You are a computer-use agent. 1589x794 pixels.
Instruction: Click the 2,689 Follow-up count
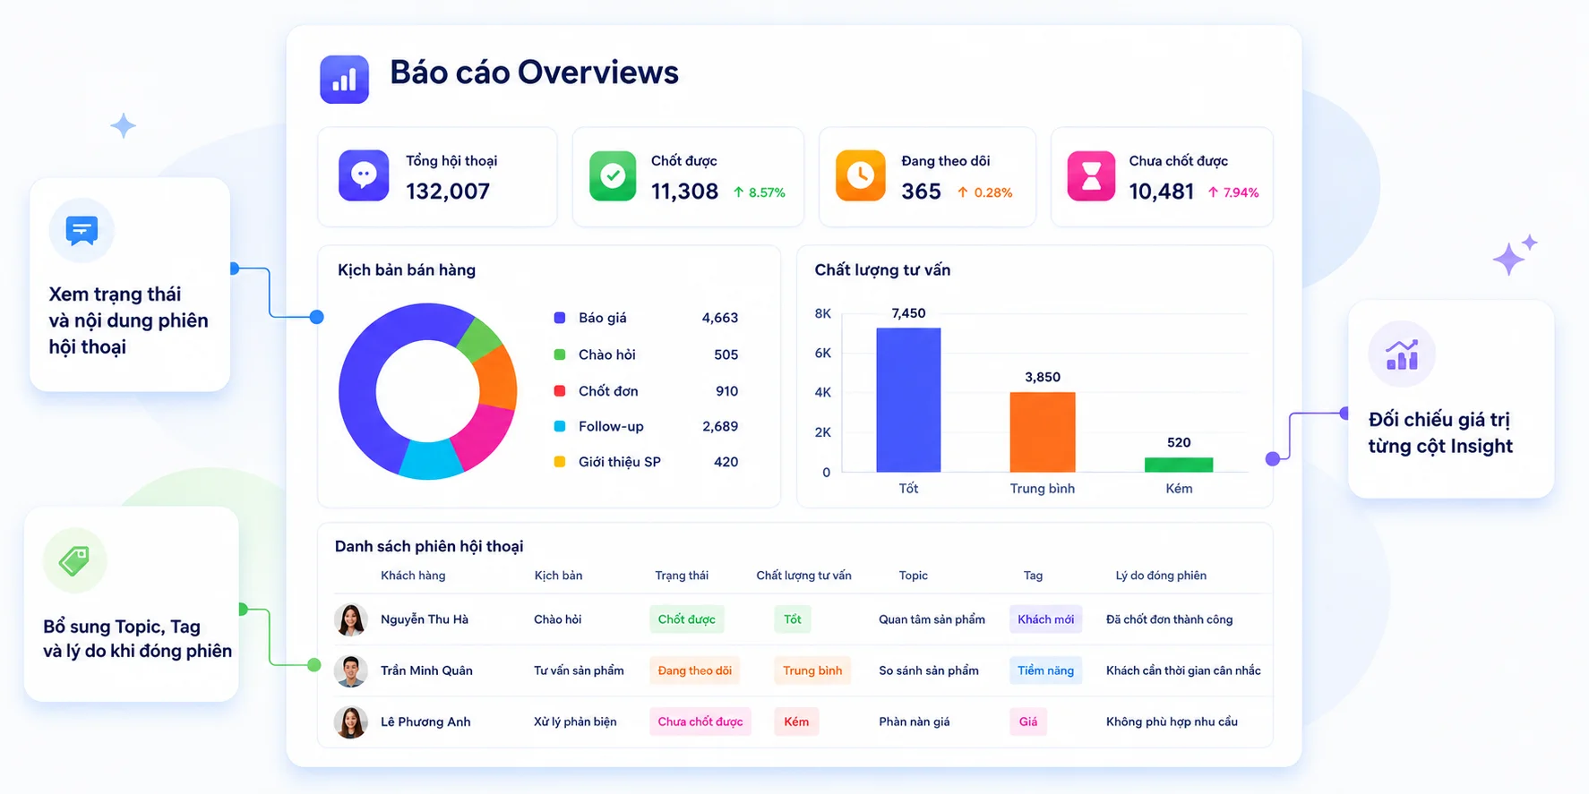(x=720, y=426)
